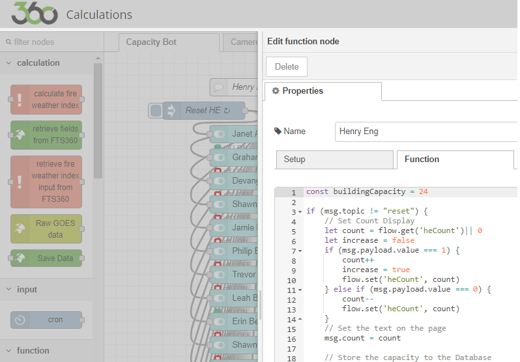520x362 pixels.
Task: Click the exclamation icon on calculate fire weather index node
Action: pos(20,100)
